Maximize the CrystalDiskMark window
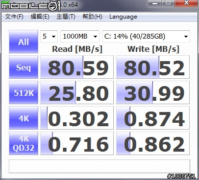 tap(168, 3)
